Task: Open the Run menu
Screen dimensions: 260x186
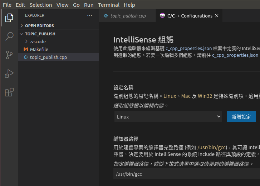Action: coord(89,5)
